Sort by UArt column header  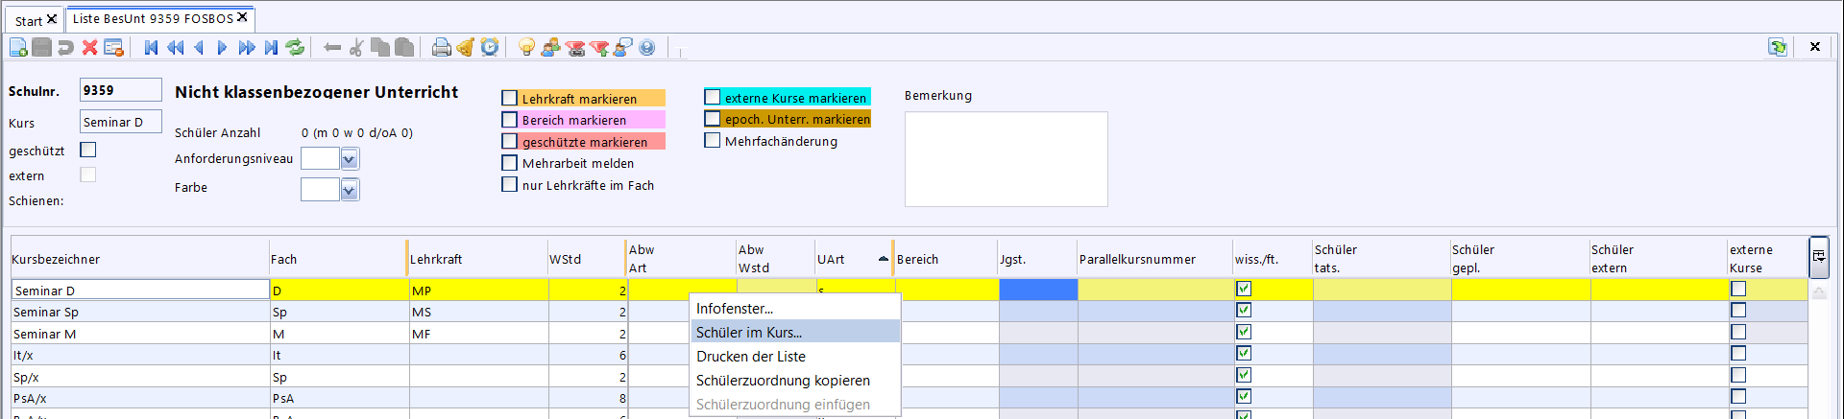click(853, 259)
